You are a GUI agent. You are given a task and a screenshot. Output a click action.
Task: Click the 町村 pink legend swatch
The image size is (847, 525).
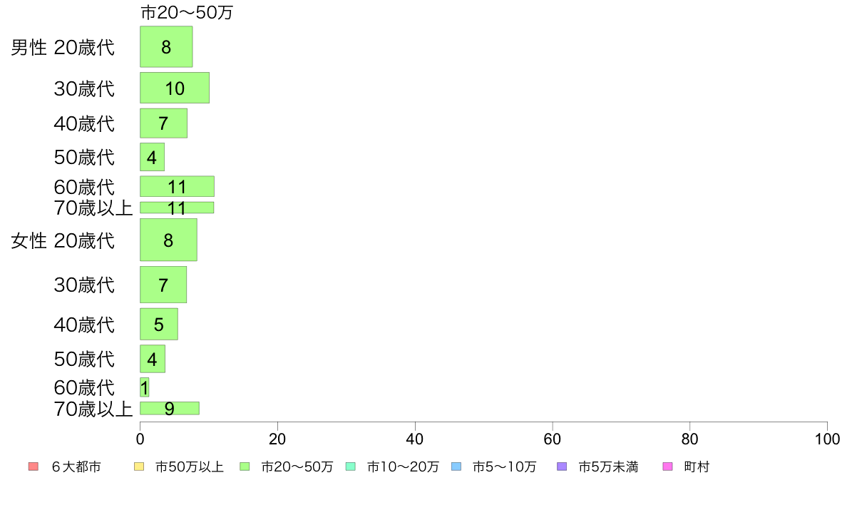[667, 467]
